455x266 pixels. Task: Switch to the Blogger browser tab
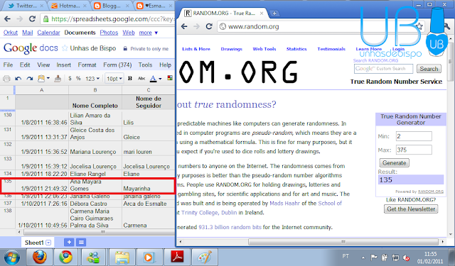pos(111,6)
